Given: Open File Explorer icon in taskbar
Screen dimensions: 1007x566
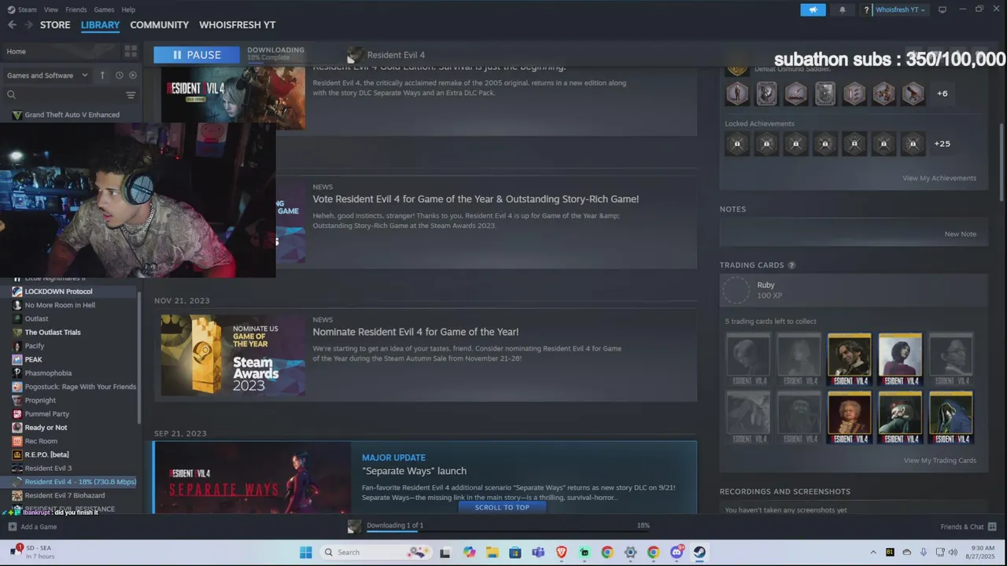Looking at the screenshot, I should (x=492, y=553).
